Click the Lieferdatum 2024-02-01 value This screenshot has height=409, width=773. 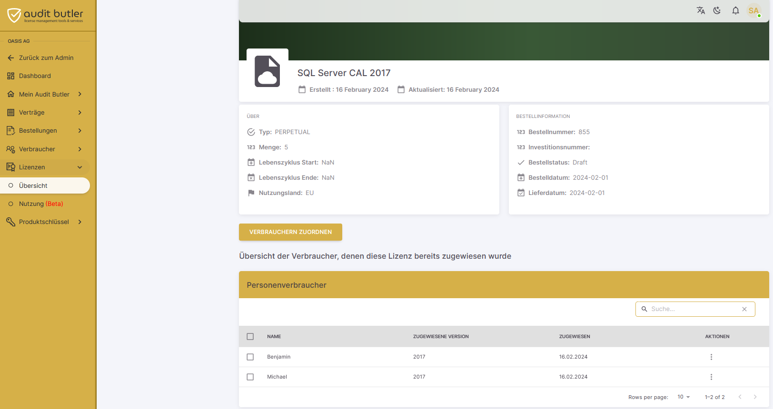[x=587, y=193]
